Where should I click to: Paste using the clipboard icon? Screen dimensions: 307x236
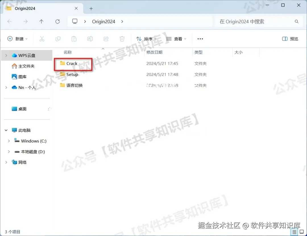click(x=74, y=39)
